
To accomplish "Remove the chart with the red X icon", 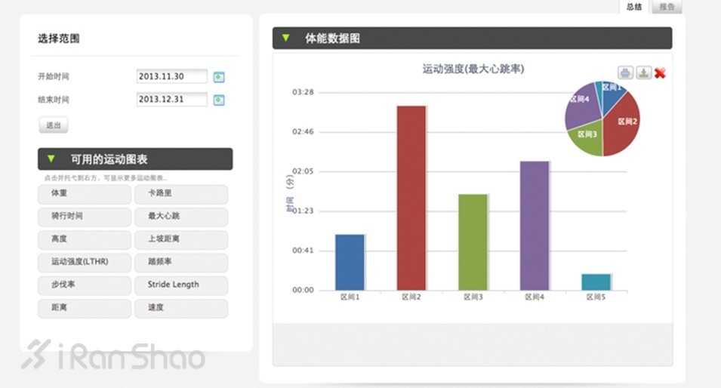I will click(x=660, y=73).
